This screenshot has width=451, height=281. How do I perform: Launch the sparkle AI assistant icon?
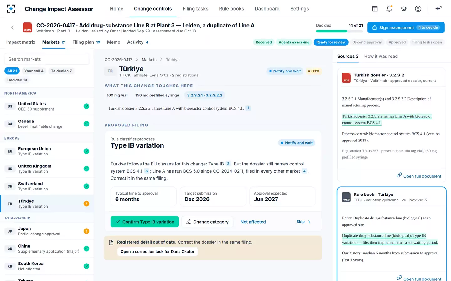(438, 8)
